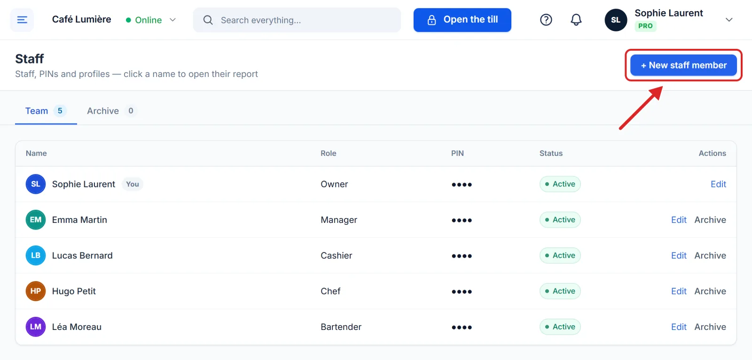Open the sidebar hamburger menu
Image resolution: width=752 pixels, height=360 pixels.
(22, 20)
